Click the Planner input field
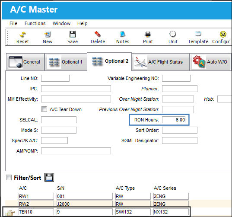Screen dimensions: 232x217 tap(180, 89)
